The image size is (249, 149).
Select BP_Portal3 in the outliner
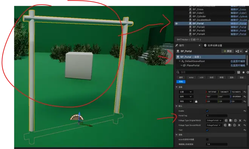(x=199, y=31)
